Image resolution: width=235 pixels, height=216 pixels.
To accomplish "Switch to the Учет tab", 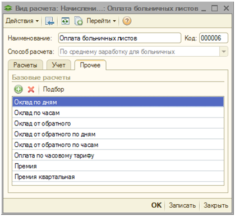I will click(59, 65).
